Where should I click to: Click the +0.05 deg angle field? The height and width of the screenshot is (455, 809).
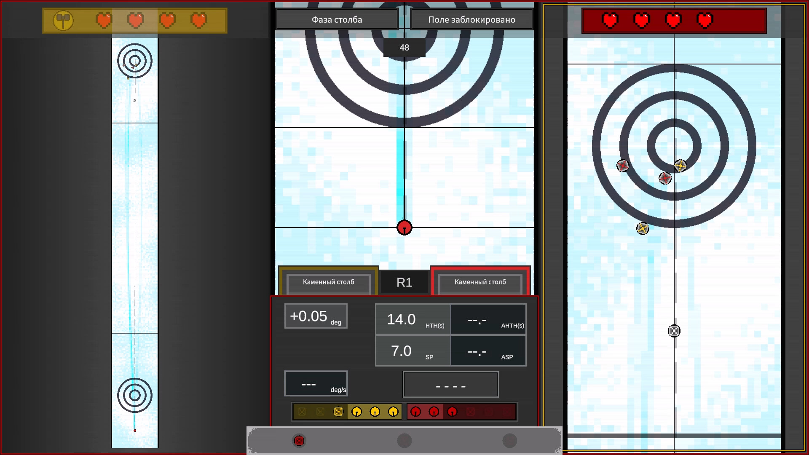[x=316, y=316]
